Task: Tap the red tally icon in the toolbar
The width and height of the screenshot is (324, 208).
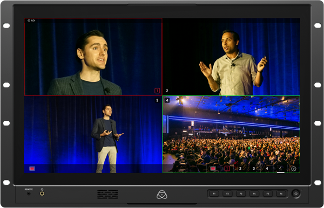Action: [x=213, y=169]
